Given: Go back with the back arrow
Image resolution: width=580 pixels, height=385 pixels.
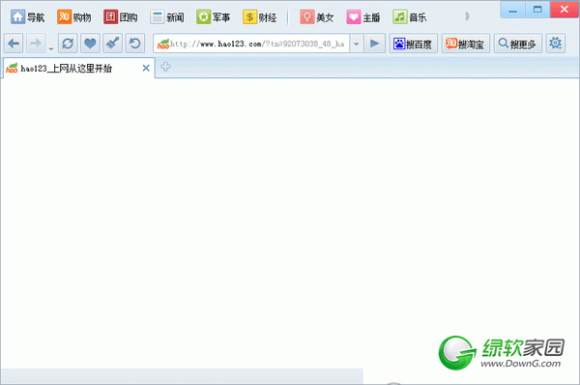Looking at the screenshot, I should click(14, 44).
